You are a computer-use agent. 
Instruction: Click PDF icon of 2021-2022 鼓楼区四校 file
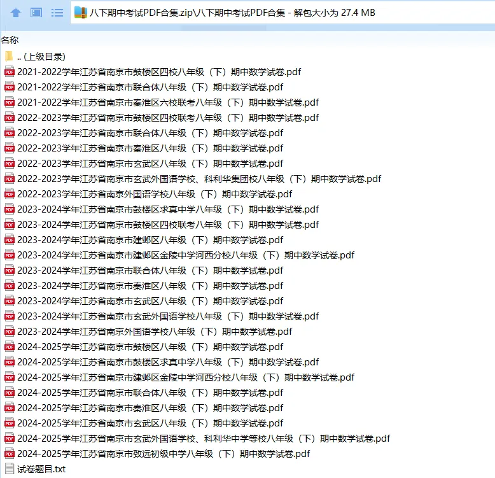point(10,72)
